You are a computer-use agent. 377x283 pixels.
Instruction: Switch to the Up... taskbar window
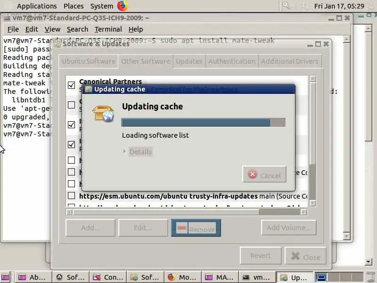coord(295,277)
